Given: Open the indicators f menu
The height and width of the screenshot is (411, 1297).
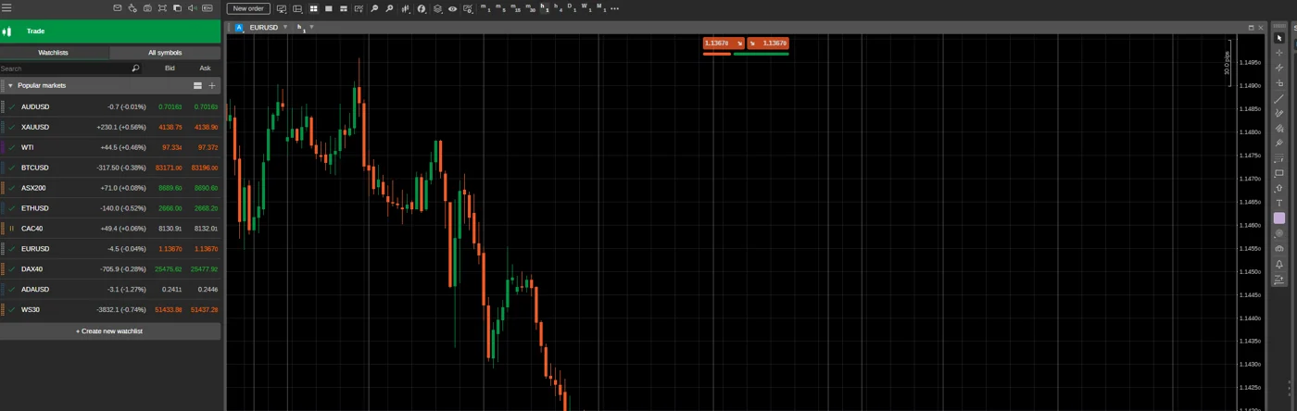Looking at the screenshot, I should coord(422,8).
